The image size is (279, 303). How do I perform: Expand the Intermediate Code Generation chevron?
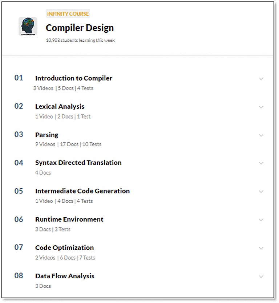pyautogui.click(x=261, y=191)
